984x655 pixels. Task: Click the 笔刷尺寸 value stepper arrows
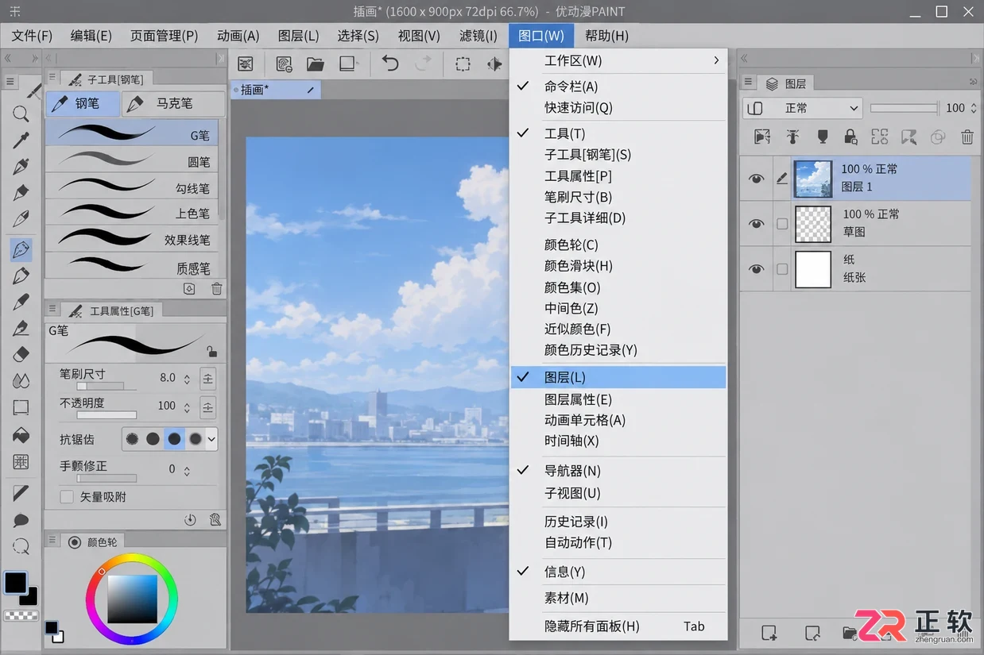point(187,379)
